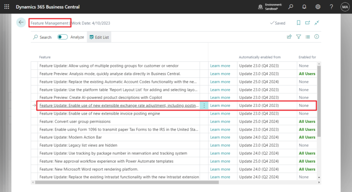
Task: Bookmark this page with the bookmark icon
Action: (298, 23)
